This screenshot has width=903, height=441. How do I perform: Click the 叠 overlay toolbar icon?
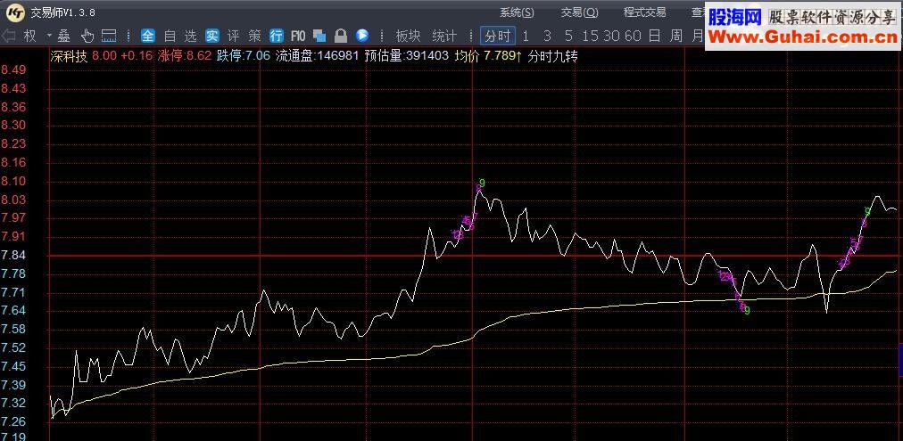(x=64, y=37)
